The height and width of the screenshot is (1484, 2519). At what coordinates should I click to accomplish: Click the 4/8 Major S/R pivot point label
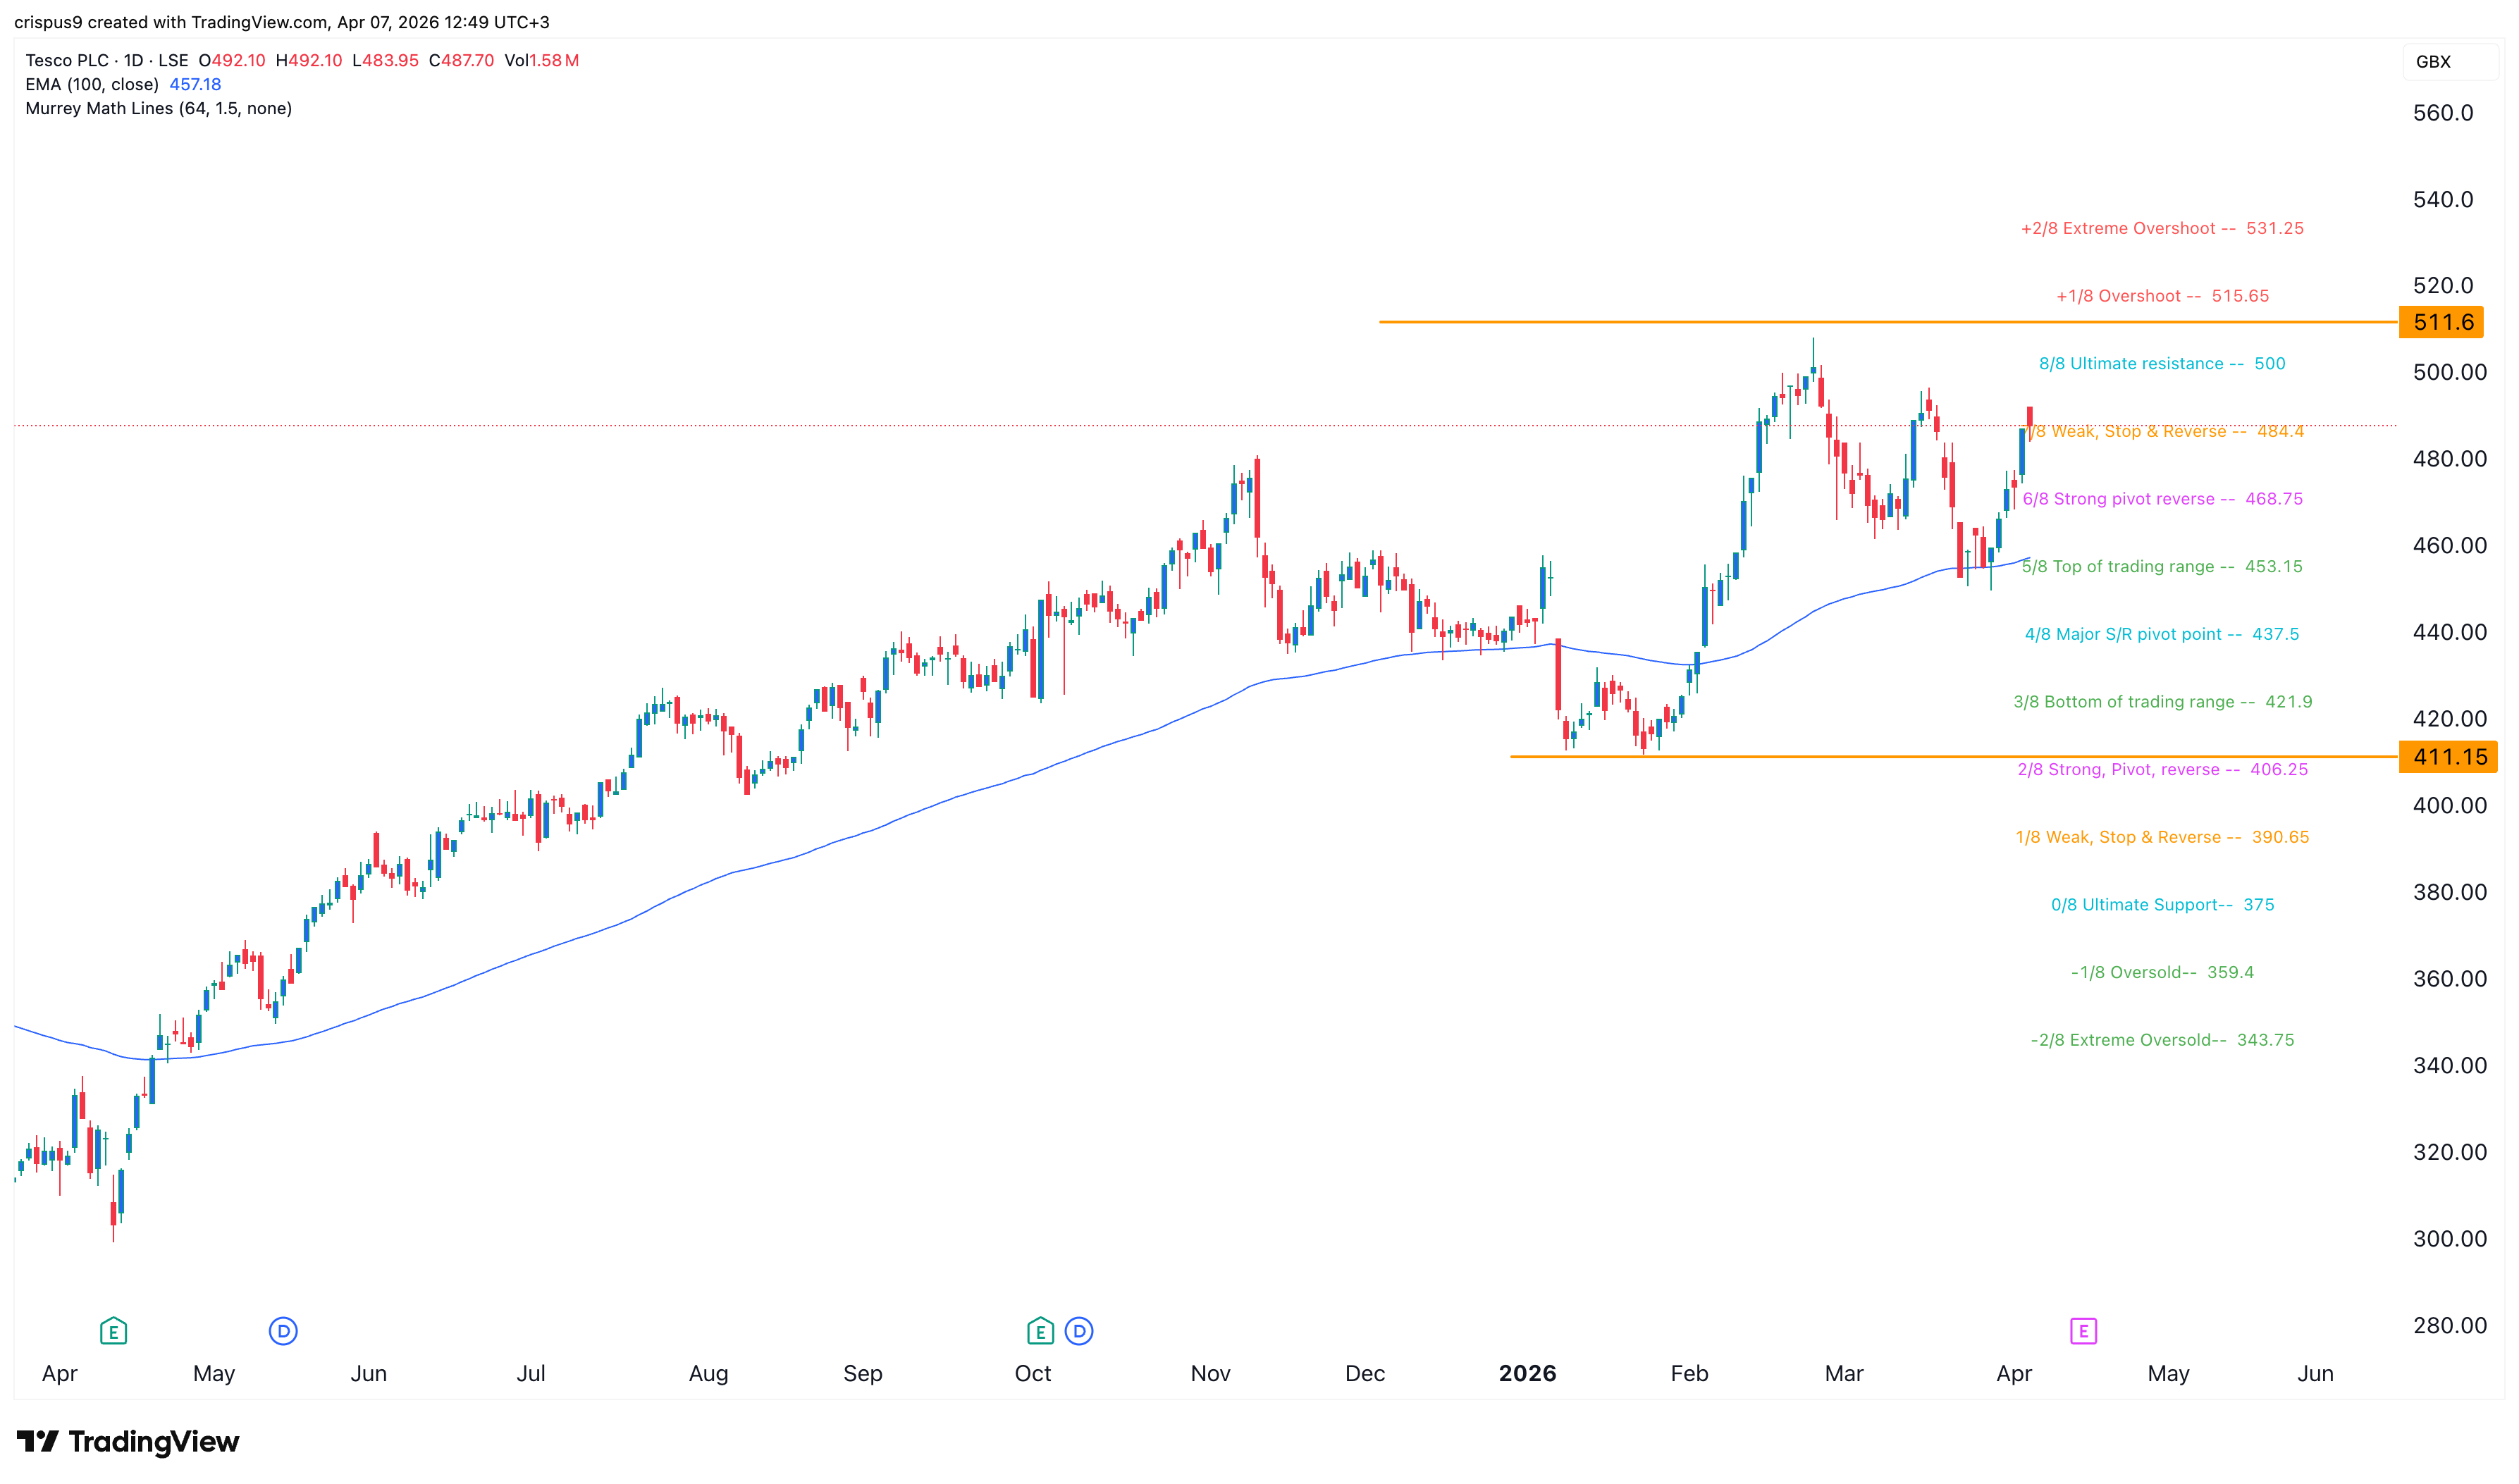tap(2161, 634)
